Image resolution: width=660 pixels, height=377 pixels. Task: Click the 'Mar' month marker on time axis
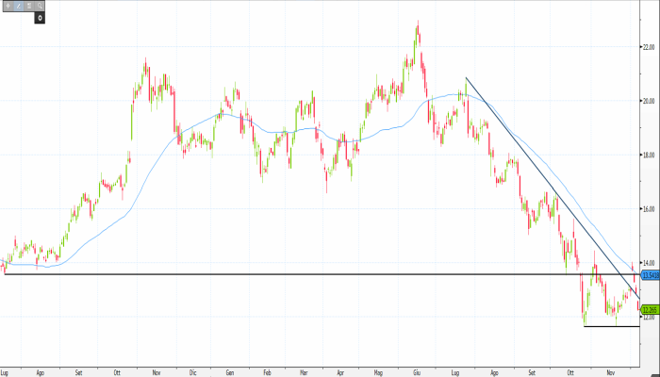pyautogui.click(x=304, y=372)
